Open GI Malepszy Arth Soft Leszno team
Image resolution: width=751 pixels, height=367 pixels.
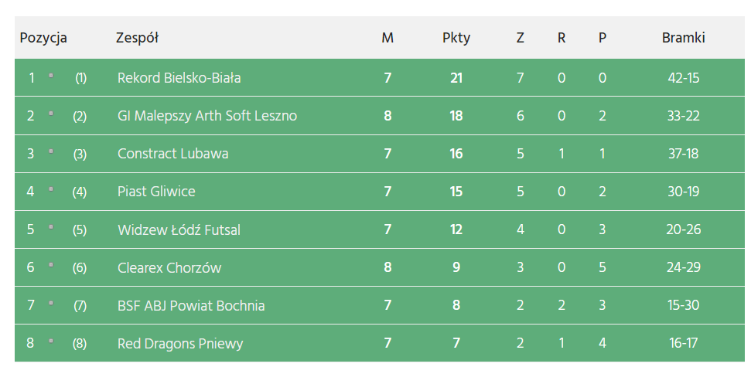click(207, 116)
